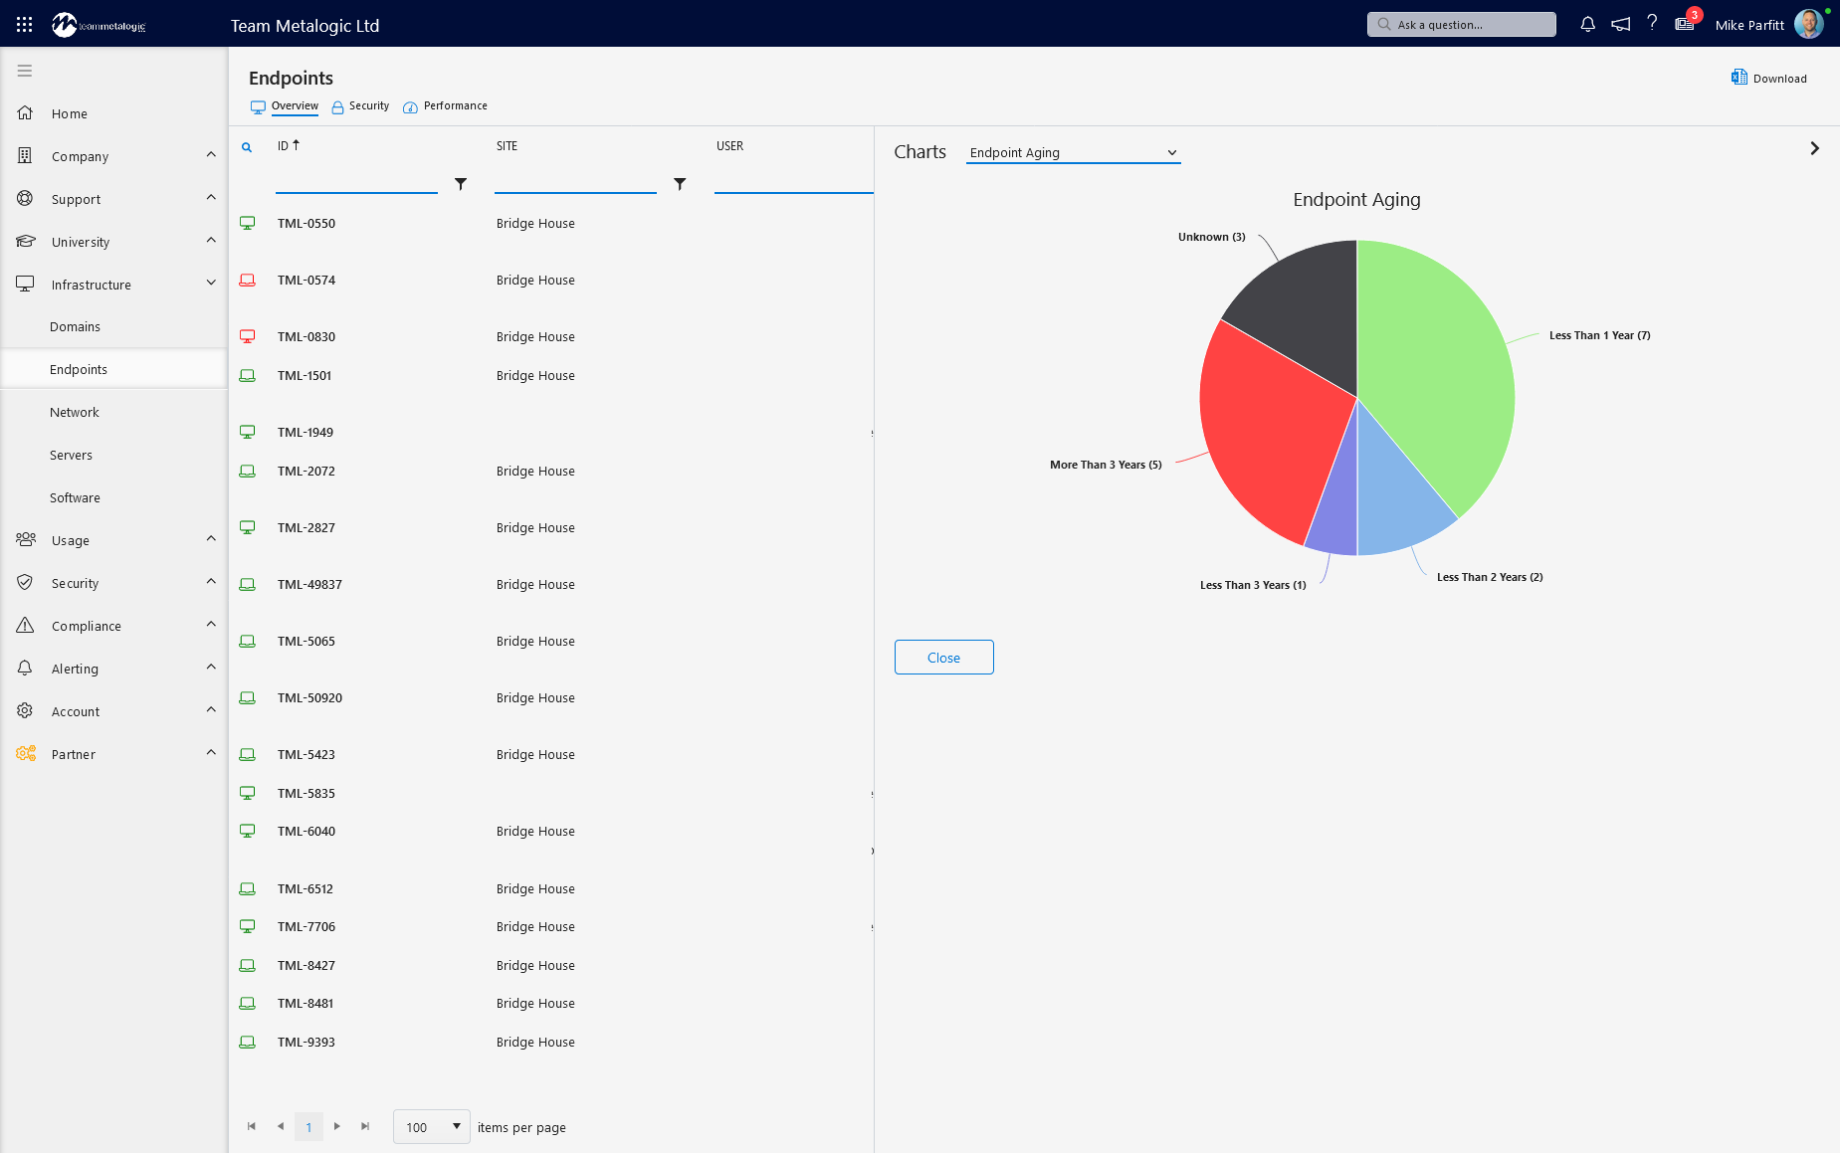Click the Partner gears icon
Viewport: 1840px width, 1153px height.
(x=26, y=754)
